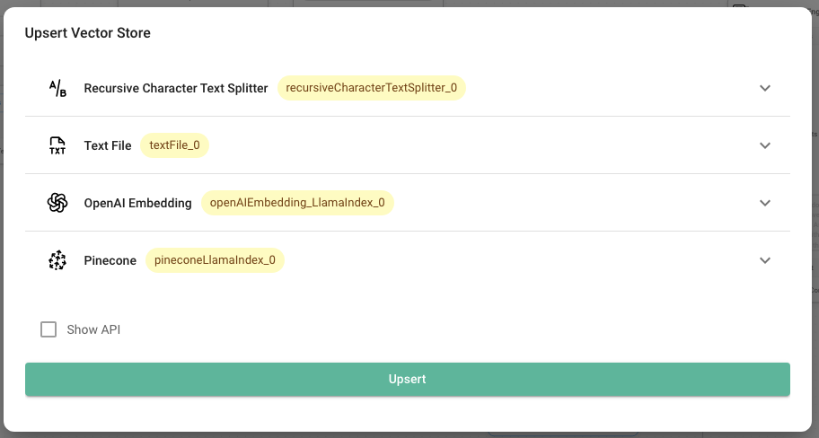Screen dimensions: 819x438
Task: Open the OpenAI Embedding section chevron
Action: coord(765,203)
